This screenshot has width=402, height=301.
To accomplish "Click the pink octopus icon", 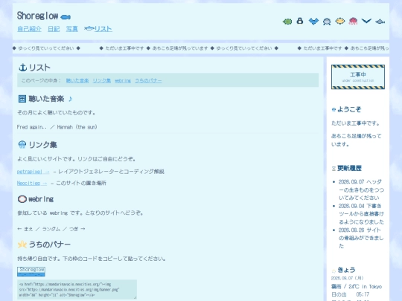I will point(353,21).
